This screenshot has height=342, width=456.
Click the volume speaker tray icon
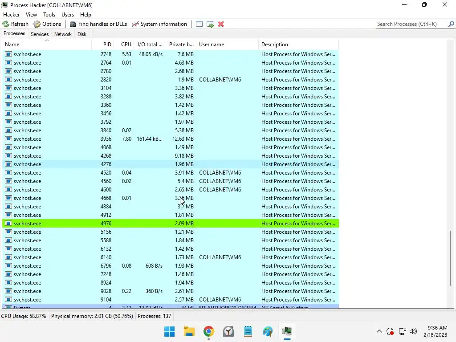coord(413,331)
